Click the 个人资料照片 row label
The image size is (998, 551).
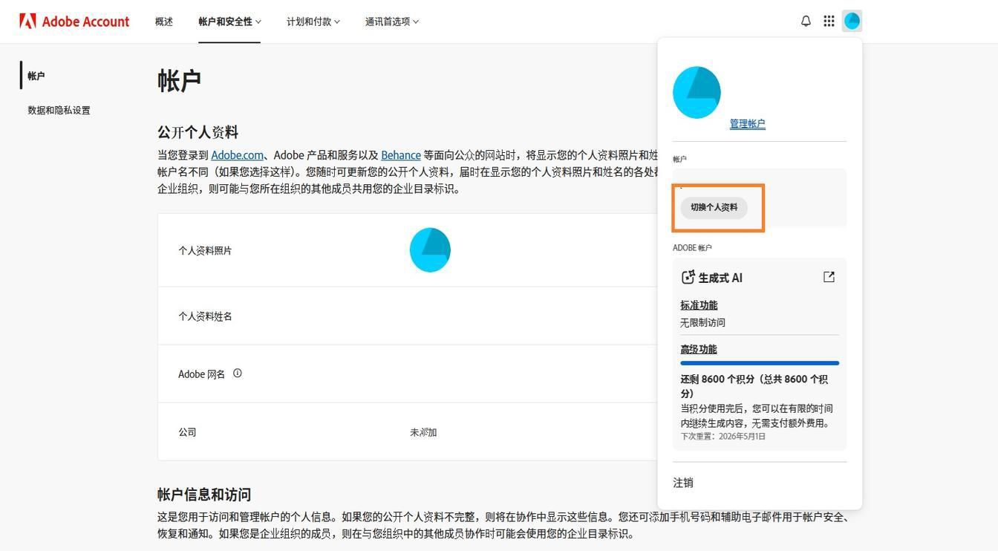[205, 251]
